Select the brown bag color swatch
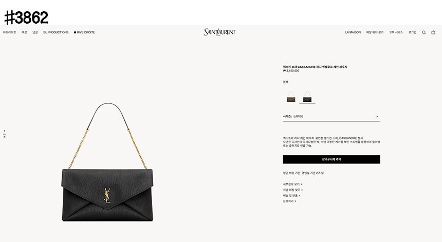 [291, 97]
